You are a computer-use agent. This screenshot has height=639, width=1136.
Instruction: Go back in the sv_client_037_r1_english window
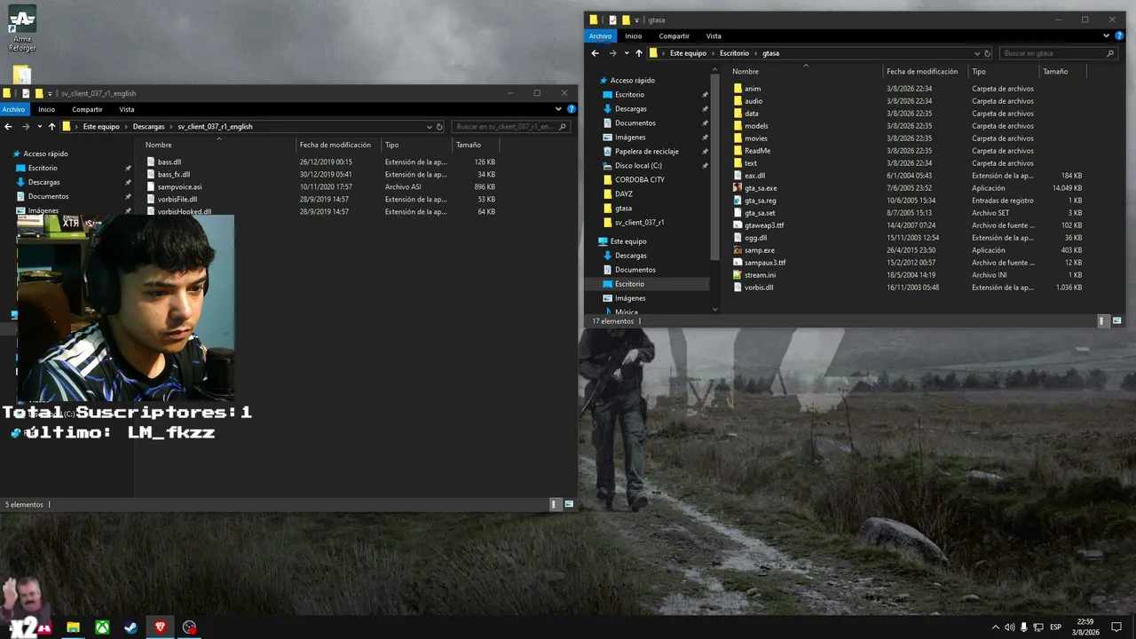click(9, 127)
